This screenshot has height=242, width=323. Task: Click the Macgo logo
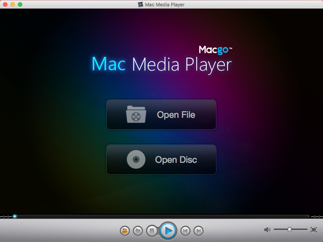(216, 50)
